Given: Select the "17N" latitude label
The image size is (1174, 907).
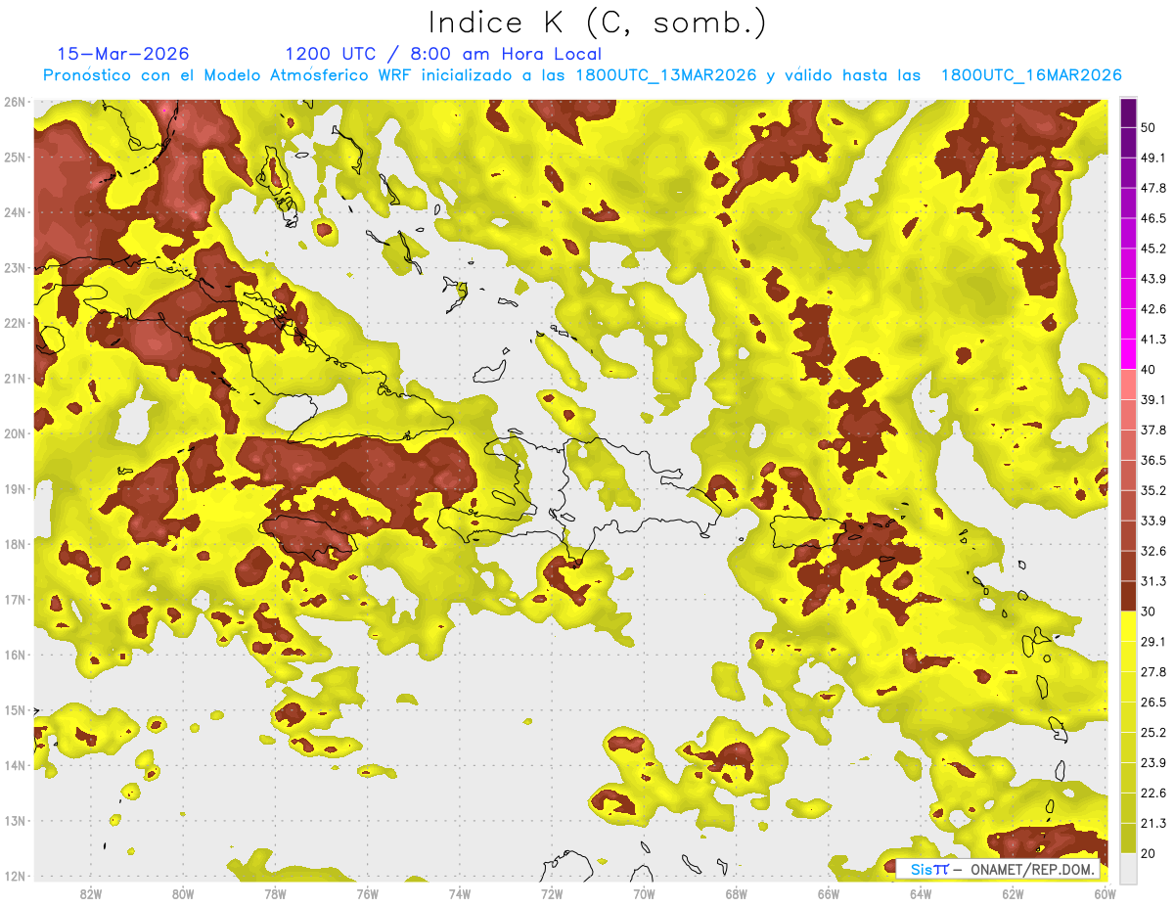Looking at the screenshot, I should [14, 600].
